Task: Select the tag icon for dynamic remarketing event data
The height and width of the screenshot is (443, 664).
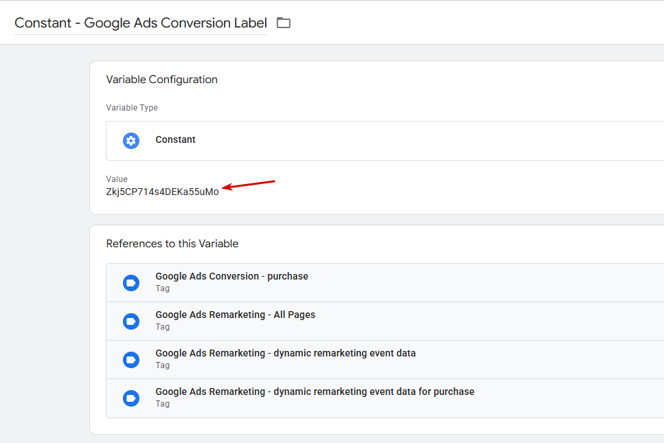Action: (131, 360)
